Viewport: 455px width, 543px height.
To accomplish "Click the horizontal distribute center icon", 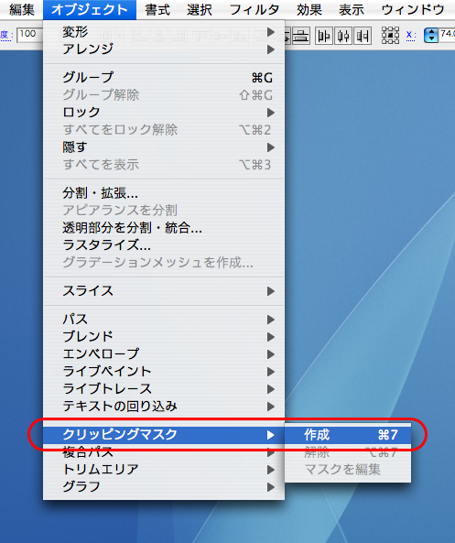I will [x=343, y=36].
